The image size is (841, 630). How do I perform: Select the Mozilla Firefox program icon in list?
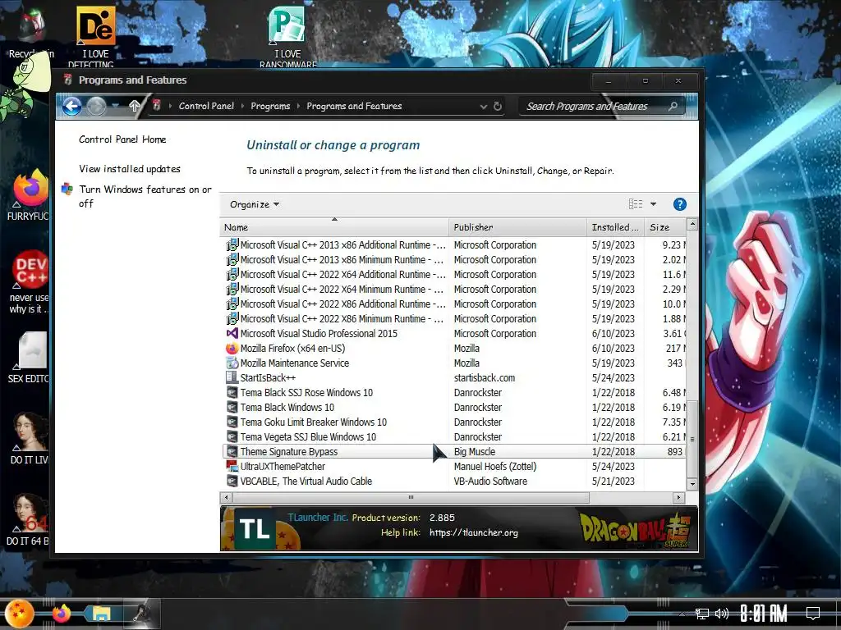click(232, 348)
